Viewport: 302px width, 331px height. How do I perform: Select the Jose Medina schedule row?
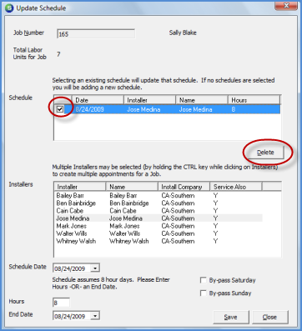pos(167,109)
